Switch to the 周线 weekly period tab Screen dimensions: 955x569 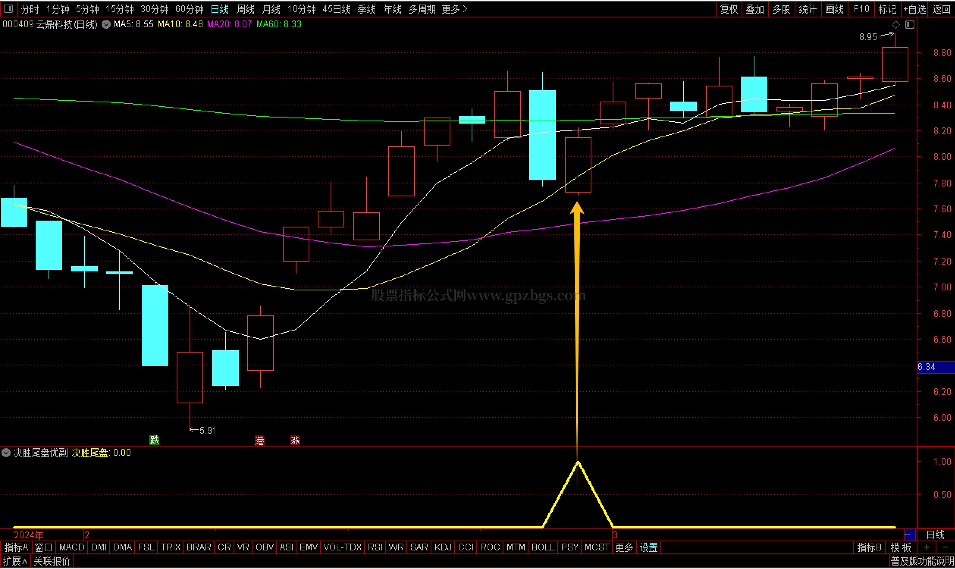(246, 9)
